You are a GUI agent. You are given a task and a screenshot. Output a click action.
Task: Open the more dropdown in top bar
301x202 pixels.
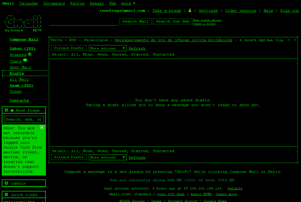[x=128, y=3]
